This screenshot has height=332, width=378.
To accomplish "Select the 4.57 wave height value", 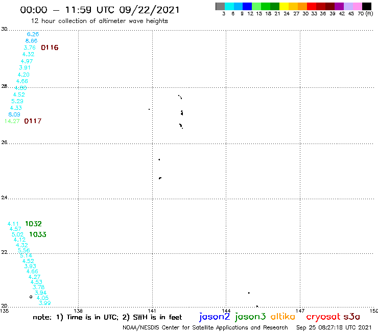I will coord(15,229).
